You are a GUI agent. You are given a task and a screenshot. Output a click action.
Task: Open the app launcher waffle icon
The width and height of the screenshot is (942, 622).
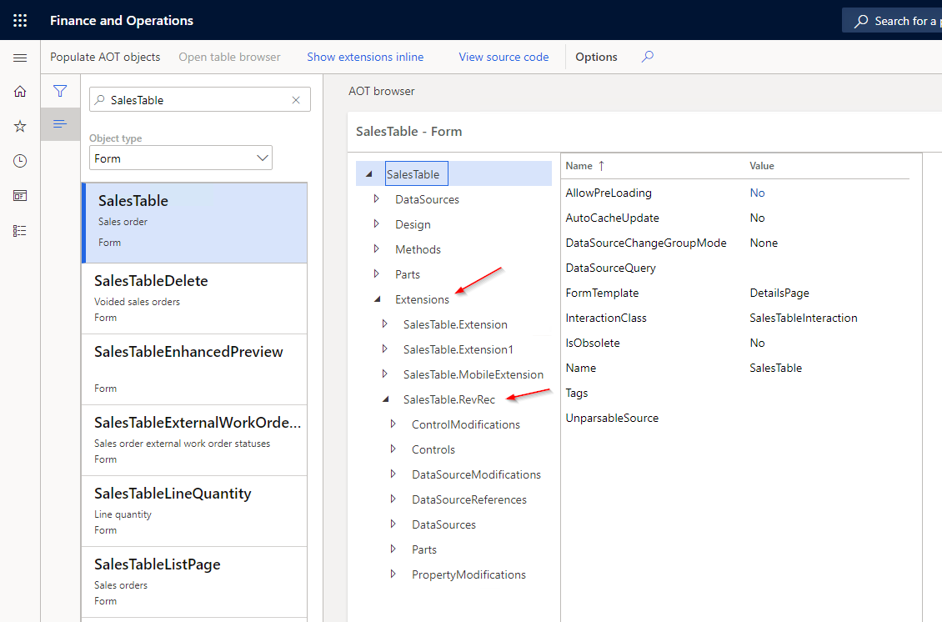tap(20, 20)
